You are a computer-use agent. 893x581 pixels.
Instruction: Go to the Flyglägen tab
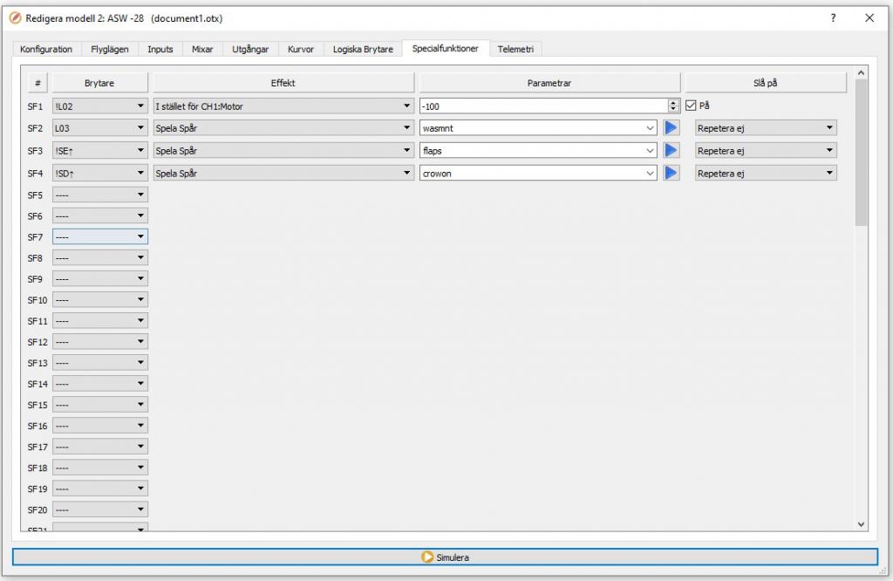click(110, 50)
